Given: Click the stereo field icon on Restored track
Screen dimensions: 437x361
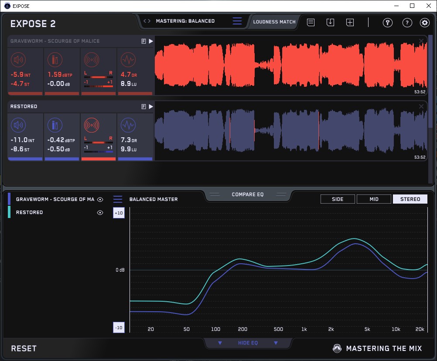Looking at the screenshot, I should pos(91,126).
